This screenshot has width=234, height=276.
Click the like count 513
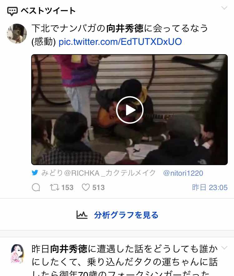point(99,188)
